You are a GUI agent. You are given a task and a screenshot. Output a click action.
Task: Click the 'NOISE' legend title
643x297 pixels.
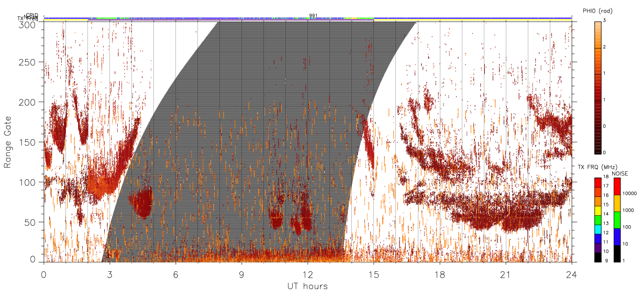point(620,172)
